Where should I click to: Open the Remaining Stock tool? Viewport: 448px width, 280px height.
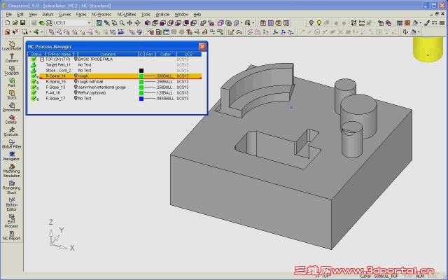coord(11,188)
